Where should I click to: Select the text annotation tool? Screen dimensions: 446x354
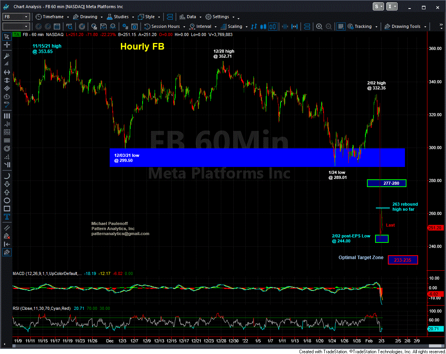[x=7, y=217]
